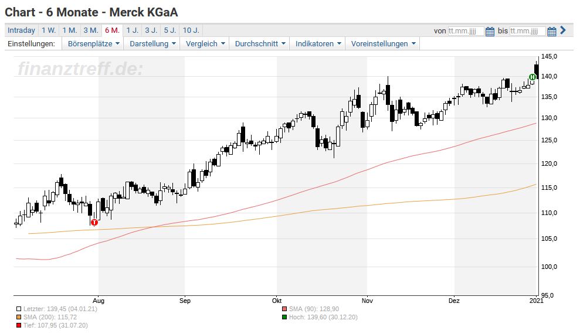Click the red T low marker on chart
Viewport: 580px width, 334px height.
94,223
